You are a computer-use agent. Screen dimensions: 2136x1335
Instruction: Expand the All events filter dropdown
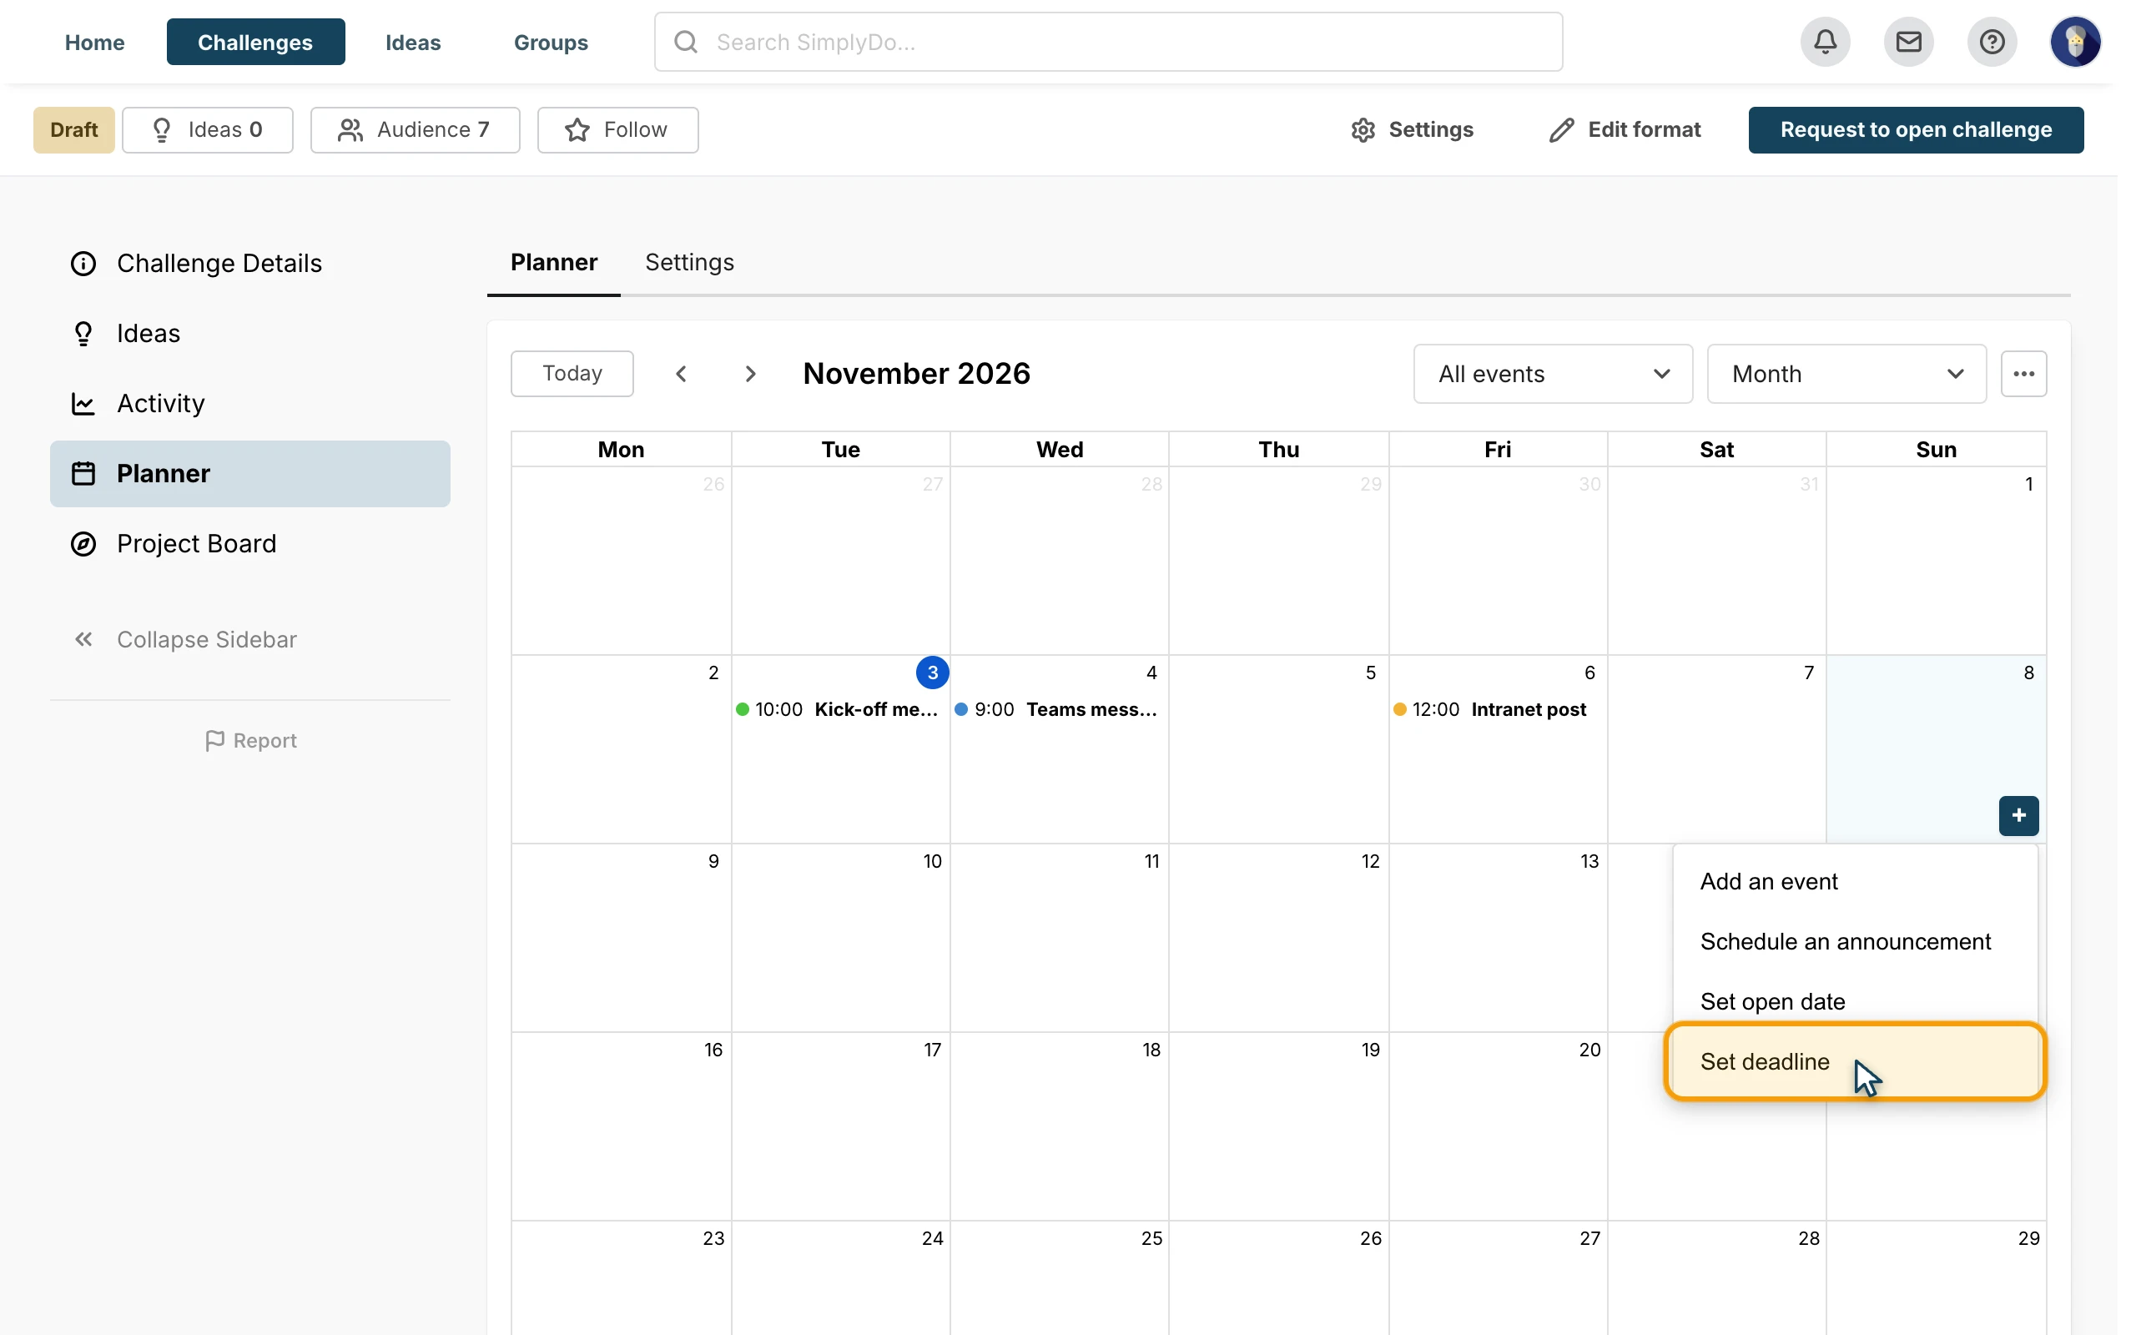(x=1553, y=374)
